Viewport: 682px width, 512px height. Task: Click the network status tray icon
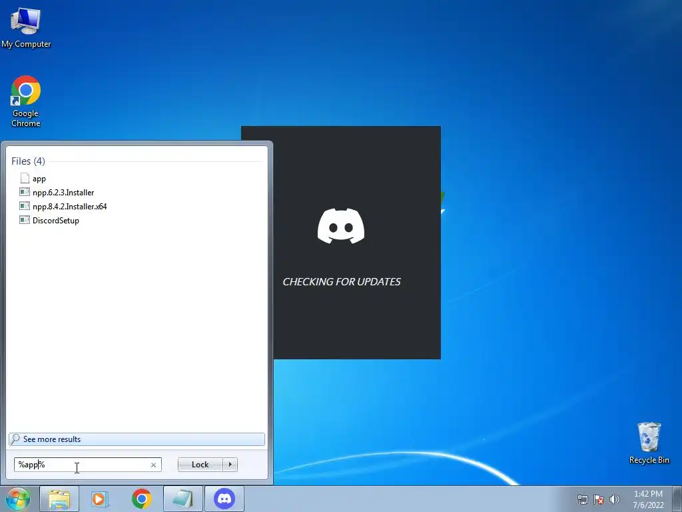pyautogui.click(x=582, y=499)
